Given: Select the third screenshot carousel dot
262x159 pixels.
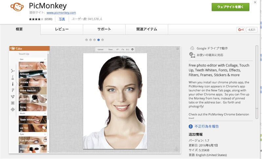Looking at the screenshot, I should click(94, 40).
